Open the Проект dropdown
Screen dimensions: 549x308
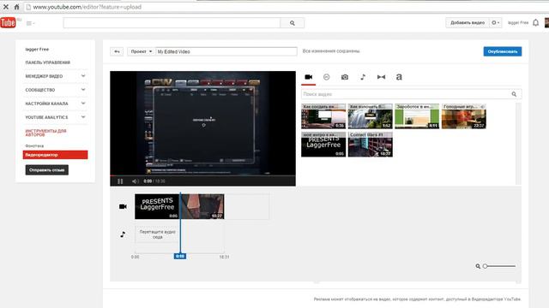click(x=141, y=51)
